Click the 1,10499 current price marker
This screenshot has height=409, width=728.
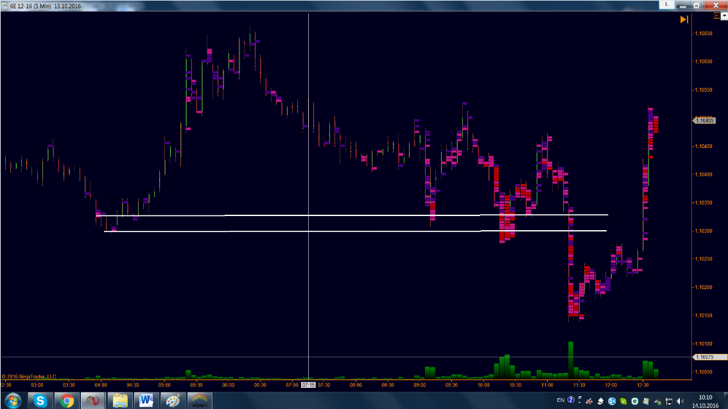tap(704, 120)
